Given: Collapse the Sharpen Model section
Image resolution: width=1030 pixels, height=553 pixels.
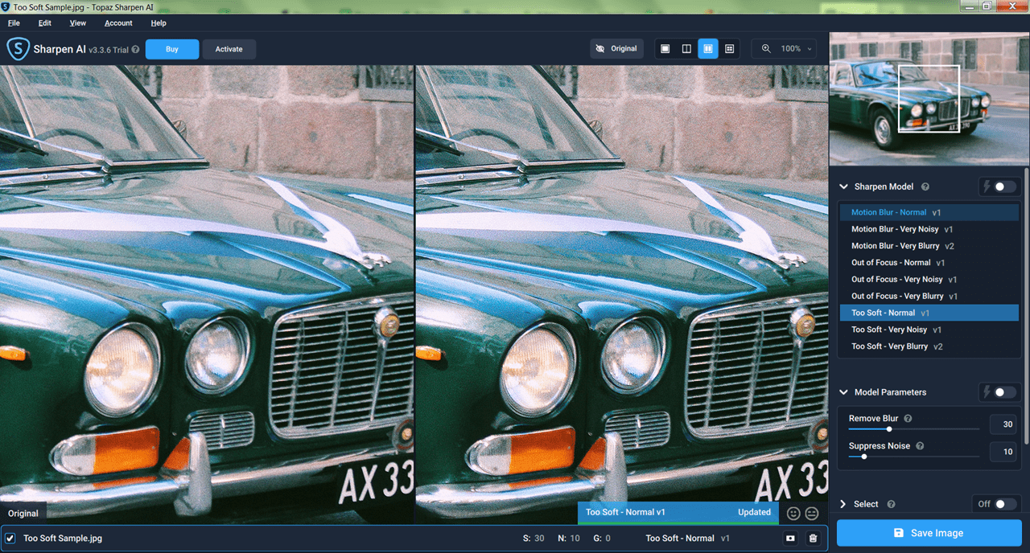Looking at the screenshot, I should (844, 186).
